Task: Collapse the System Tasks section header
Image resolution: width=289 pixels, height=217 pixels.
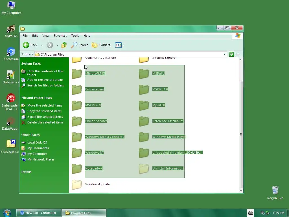Action: pos(31,64)
